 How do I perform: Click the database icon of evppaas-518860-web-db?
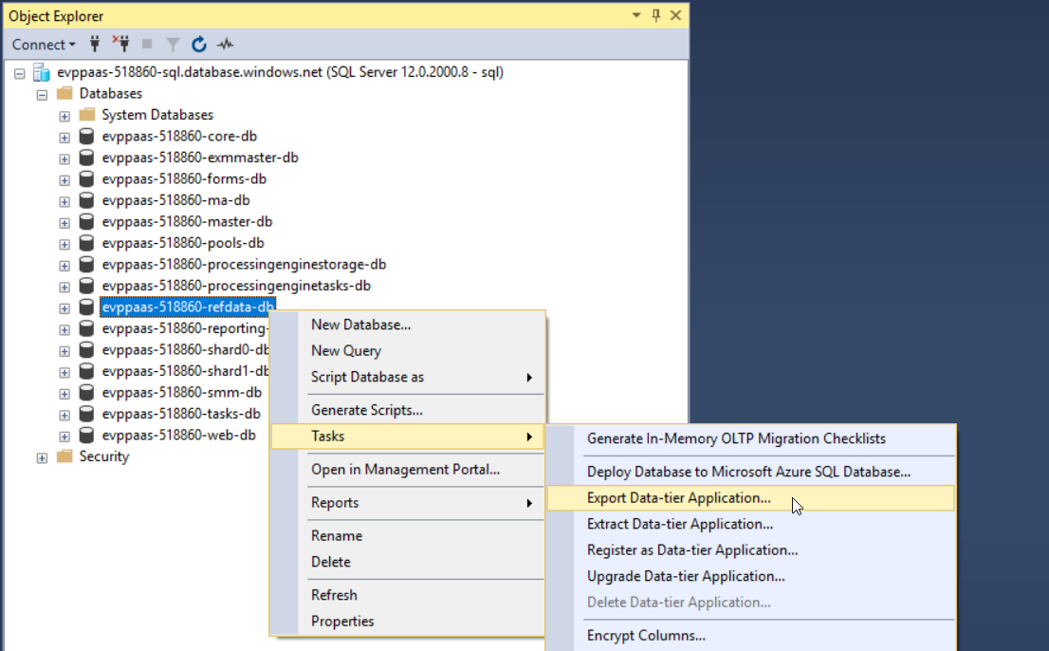[86, 436]
